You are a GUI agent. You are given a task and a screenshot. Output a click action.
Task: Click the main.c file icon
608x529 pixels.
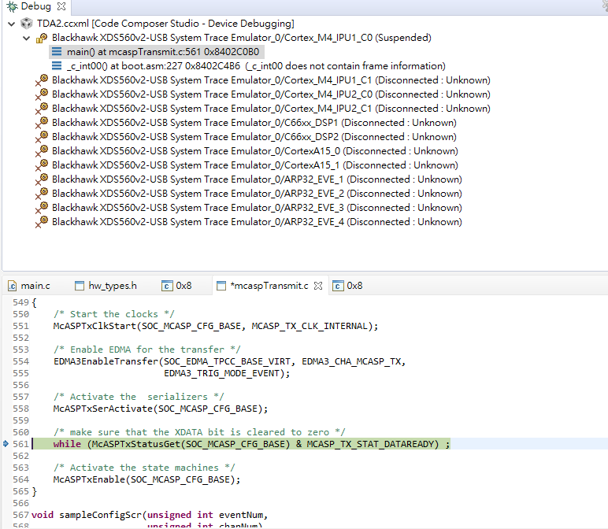click(x=12, y=286)
